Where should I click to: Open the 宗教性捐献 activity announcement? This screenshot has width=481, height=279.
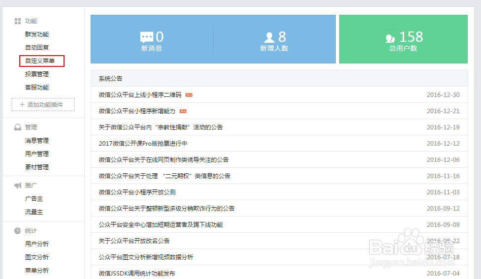160,127
